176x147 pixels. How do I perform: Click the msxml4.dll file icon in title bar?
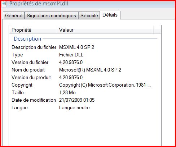point(4,4)
